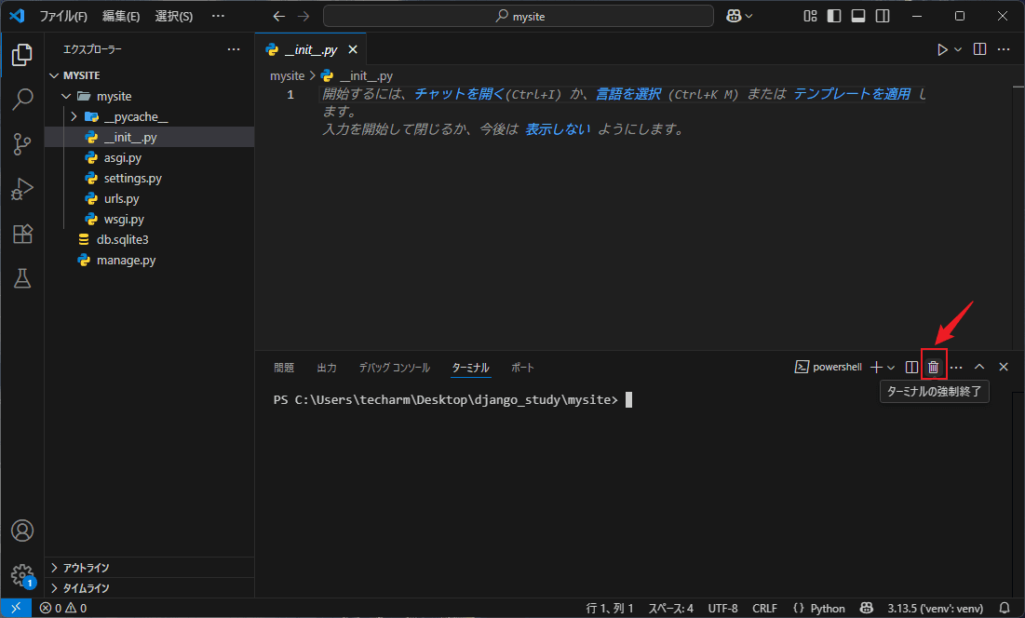Close the __init__.py editor tab

point(353,49)
